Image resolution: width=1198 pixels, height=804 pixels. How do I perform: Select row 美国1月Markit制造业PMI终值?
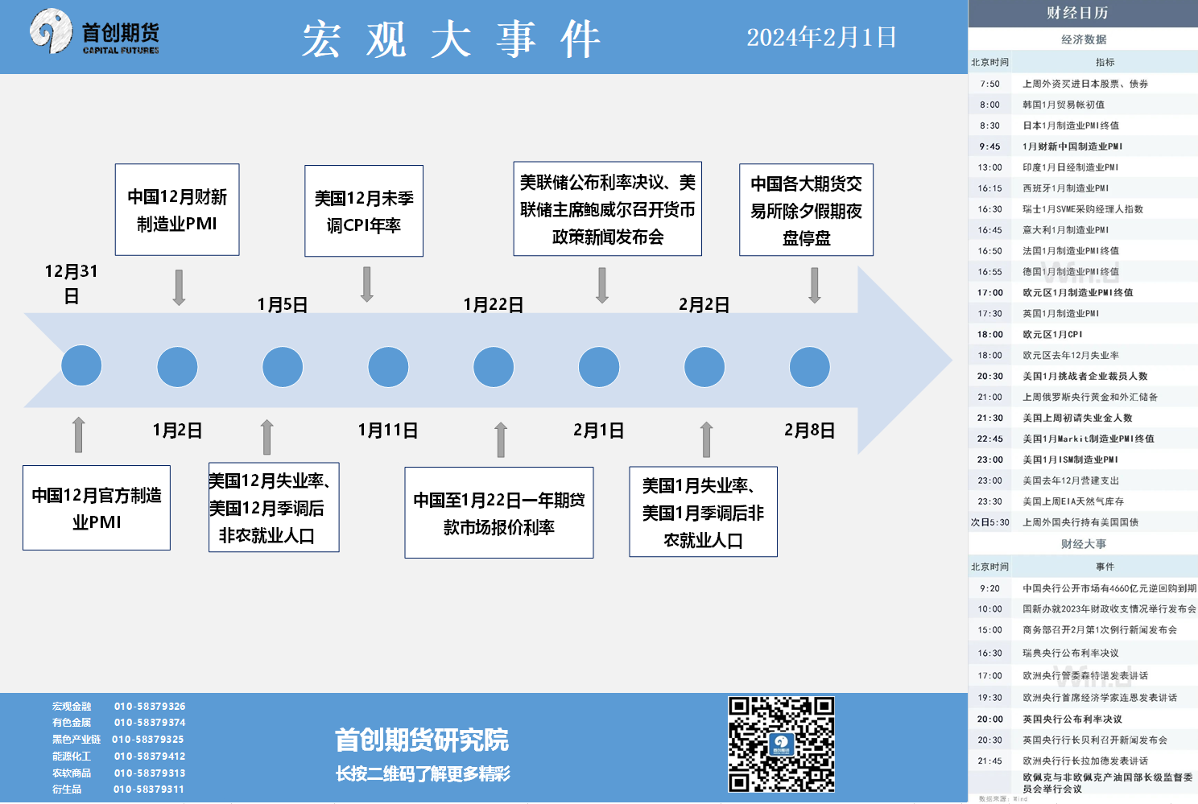[x=1083, y=439]
